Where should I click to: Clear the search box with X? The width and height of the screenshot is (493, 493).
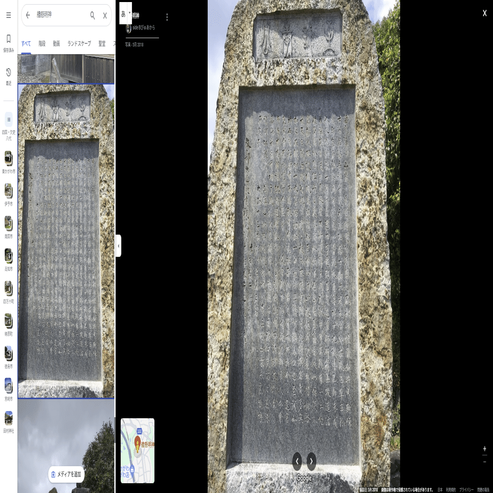105,15
